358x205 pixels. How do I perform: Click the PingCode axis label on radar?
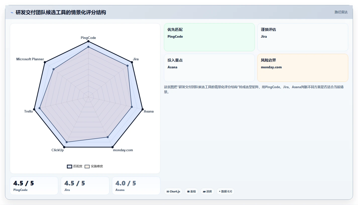pos(88,38)
